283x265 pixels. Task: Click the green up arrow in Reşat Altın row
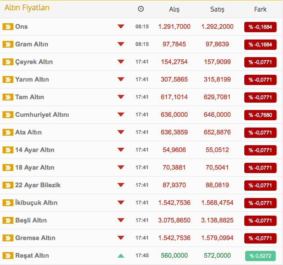(x=121, y=256)
